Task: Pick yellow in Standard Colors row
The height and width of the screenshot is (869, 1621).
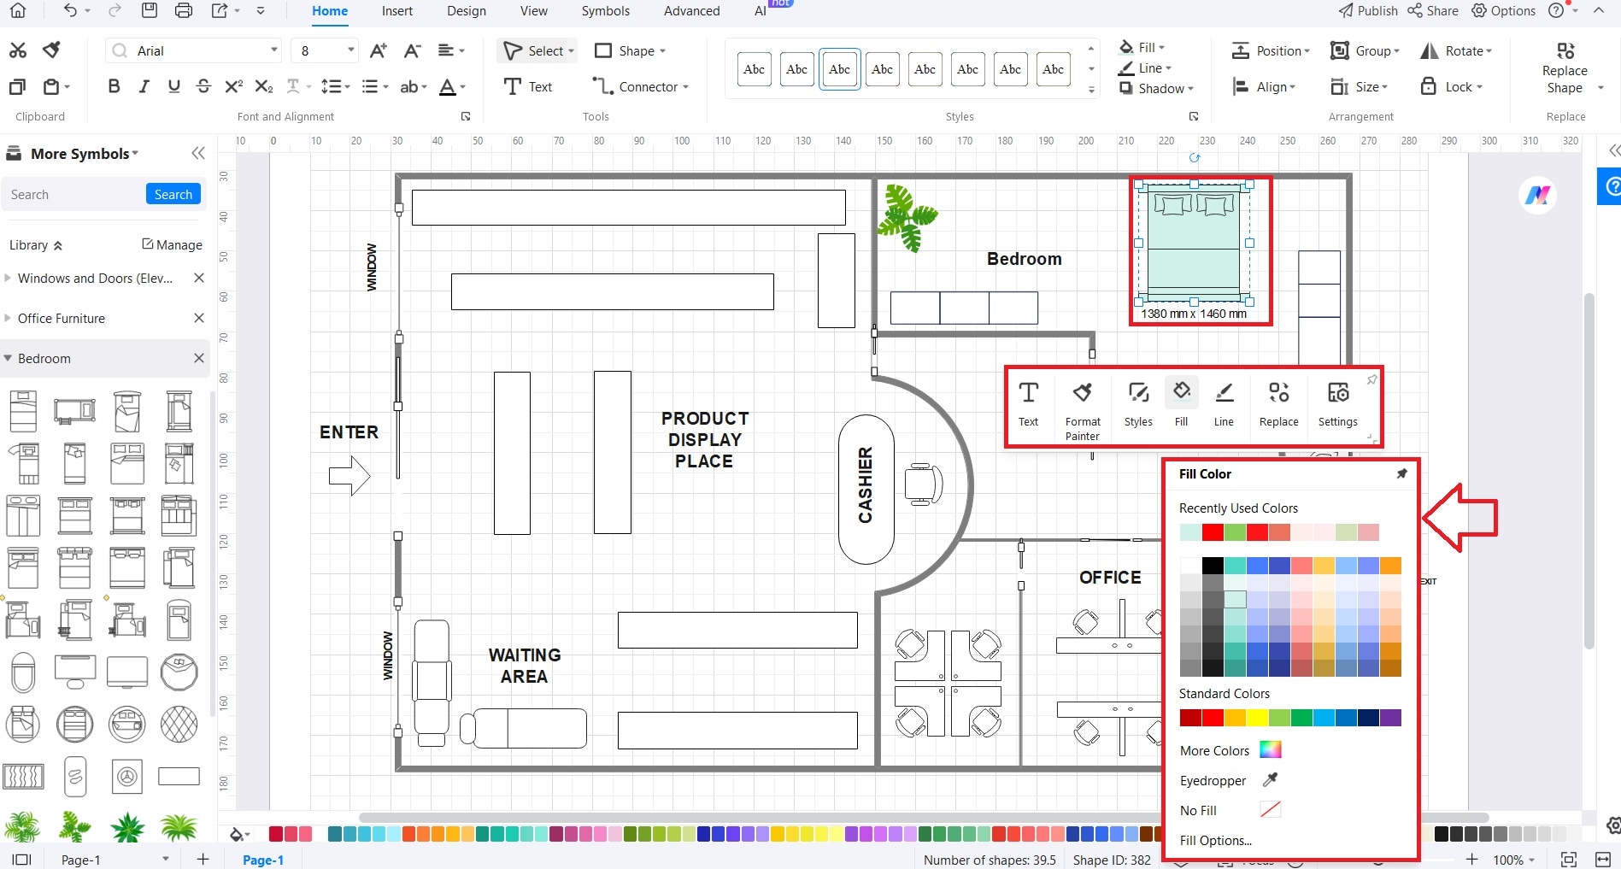Action: (1257, 718)
